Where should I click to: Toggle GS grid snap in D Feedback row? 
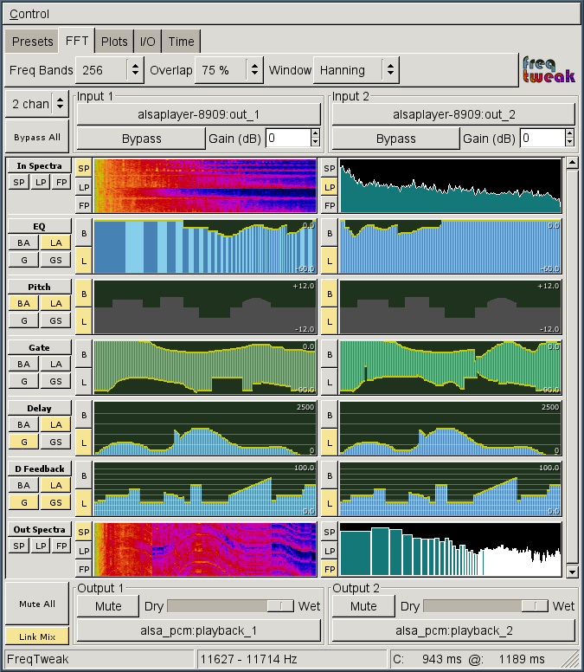[55, 502]
